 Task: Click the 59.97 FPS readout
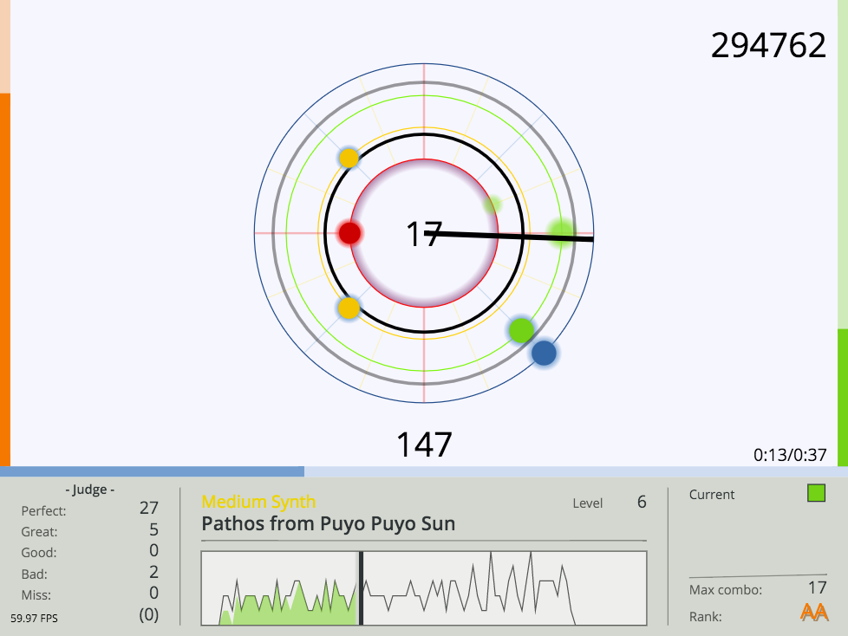tap(34, 618)
